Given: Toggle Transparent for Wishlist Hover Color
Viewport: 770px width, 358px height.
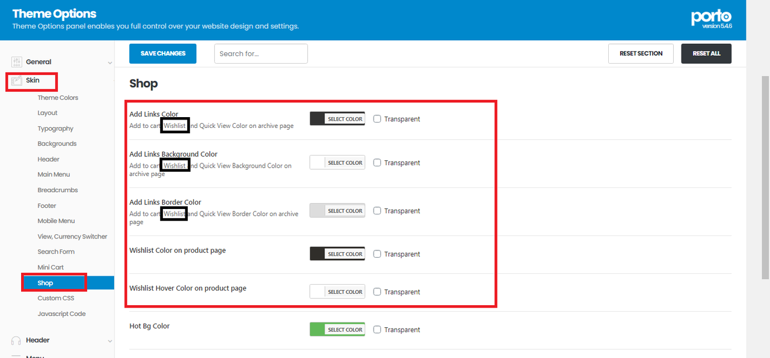Looking at the screenshot, I should tap(377, 292).
